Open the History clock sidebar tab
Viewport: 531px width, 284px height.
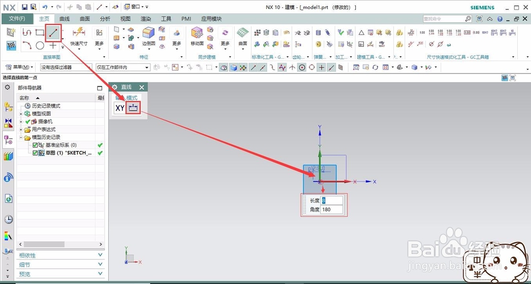pos(8,219)
